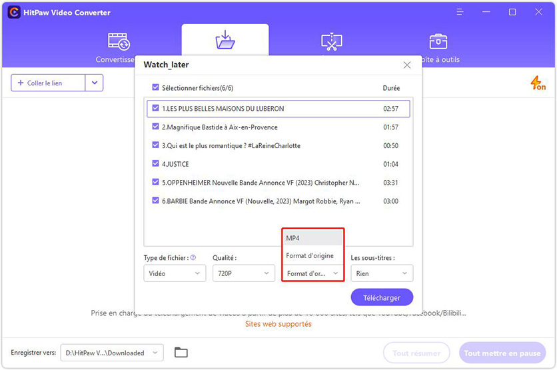Viewport: 557px width, 370px height.
Task: Maximize the HitPaw window
Action: [x=512, y=12]
